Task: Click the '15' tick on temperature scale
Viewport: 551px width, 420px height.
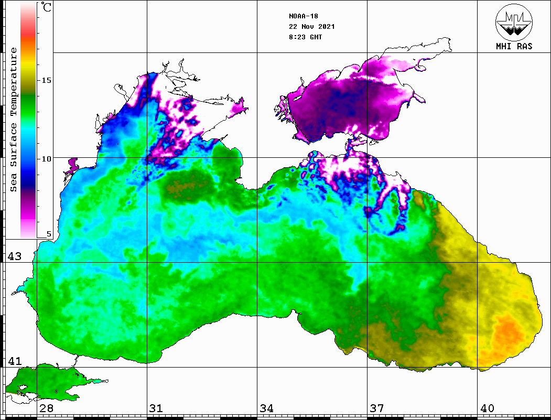Action: point(46,80)
